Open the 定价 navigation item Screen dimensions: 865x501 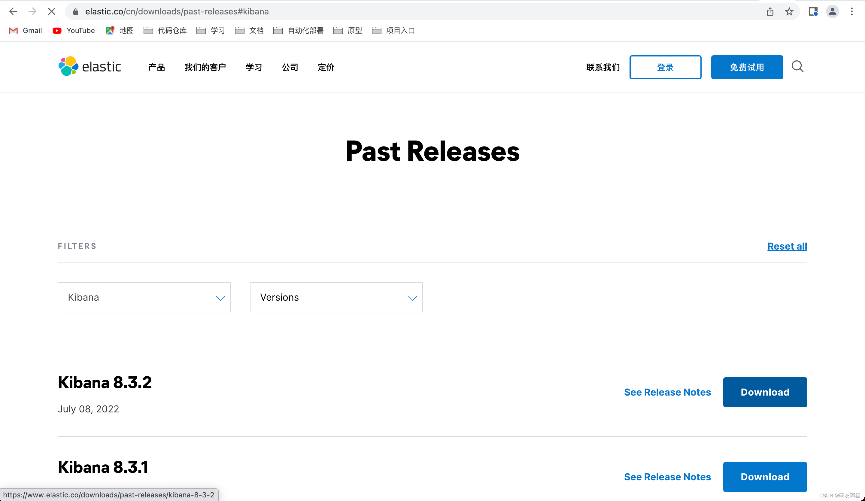click(x=326, y=67)
